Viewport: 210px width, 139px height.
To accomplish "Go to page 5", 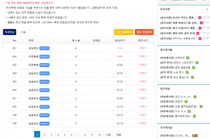I will pos(65,134).
